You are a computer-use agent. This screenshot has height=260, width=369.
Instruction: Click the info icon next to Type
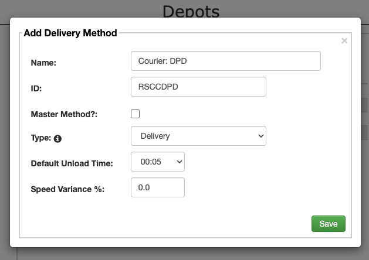pyautogui.click(x=57, y=139)
